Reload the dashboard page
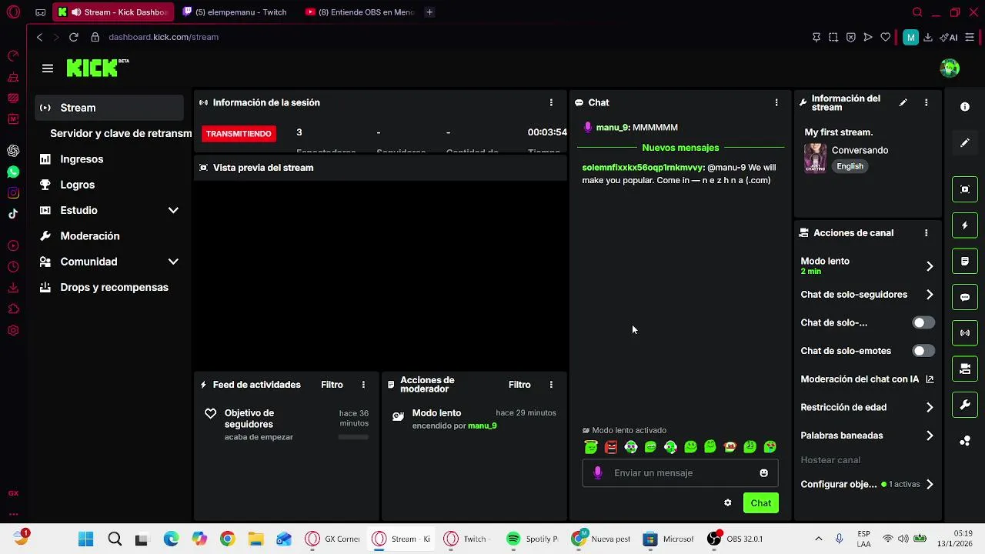Screen dimensions: 985x554 click(x=73, y=37)
